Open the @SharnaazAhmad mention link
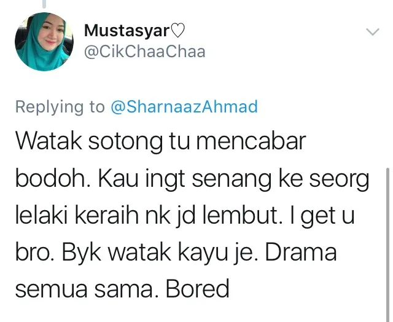The width and height of the screenshot is (393, 322). pyautogui.click(x=184, y=106)
